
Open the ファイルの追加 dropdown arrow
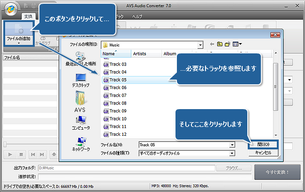19,43
